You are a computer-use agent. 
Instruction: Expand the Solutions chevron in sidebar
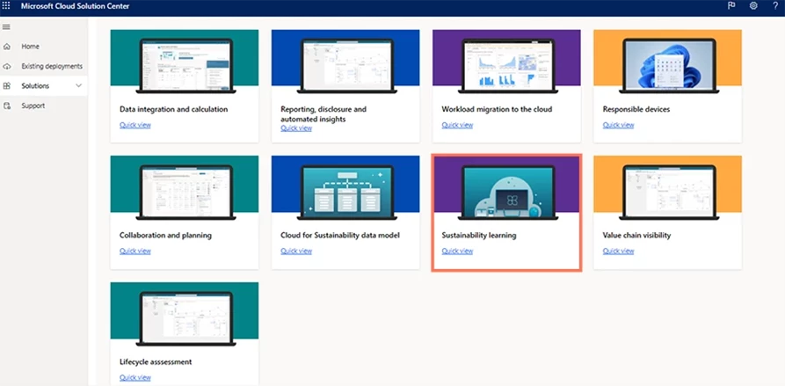point(79,85)
